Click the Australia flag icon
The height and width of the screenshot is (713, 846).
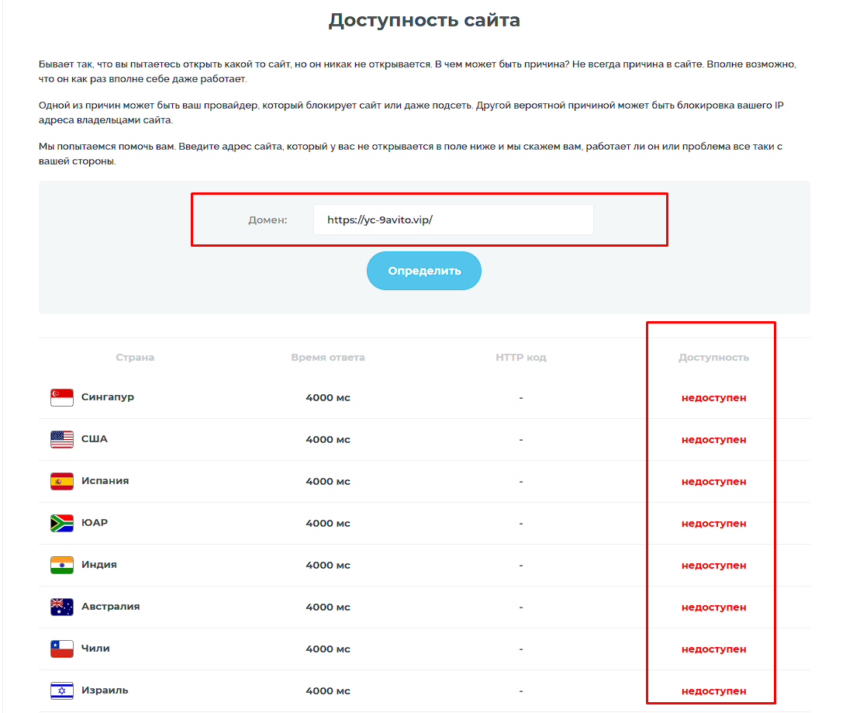click(61, 607)
